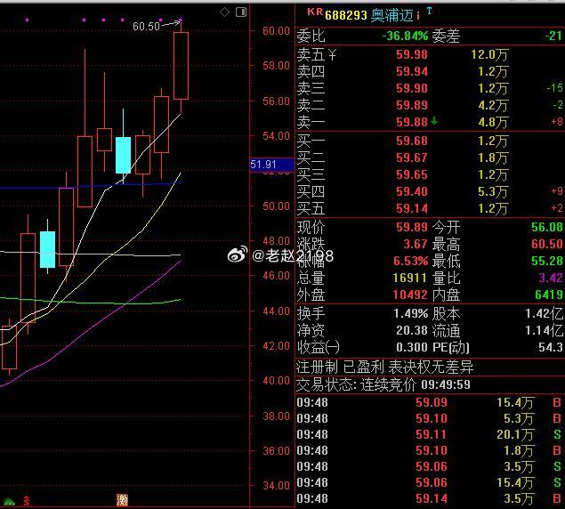Click the 量比 value 3.42

[x=551, y=278]
